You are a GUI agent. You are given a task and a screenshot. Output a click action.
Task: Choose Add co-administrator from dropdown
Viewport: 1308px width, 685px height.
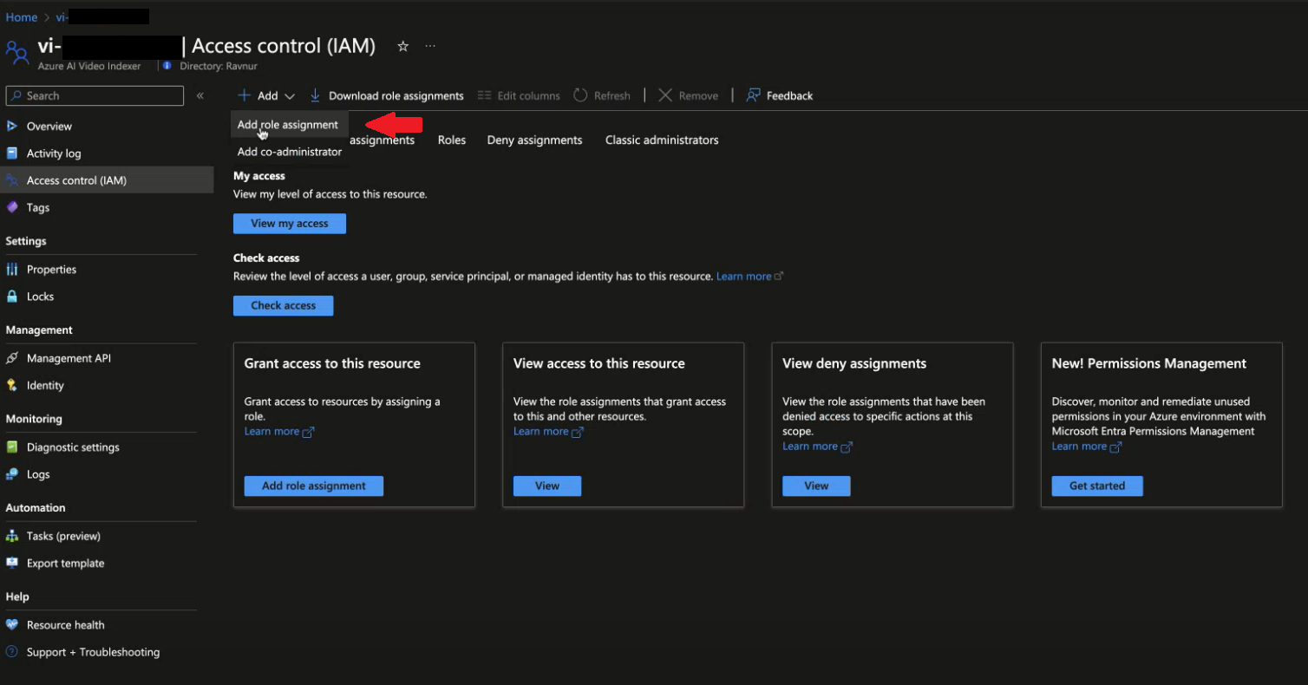290,152
